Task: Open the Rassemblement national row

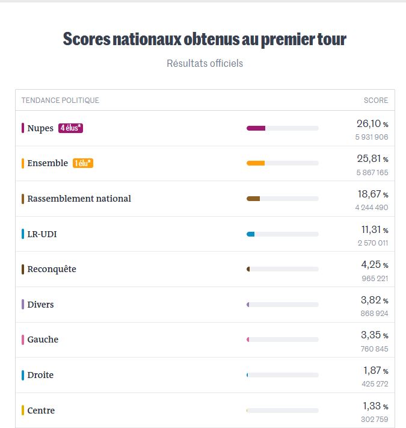Action: click(x=79, y=199)
